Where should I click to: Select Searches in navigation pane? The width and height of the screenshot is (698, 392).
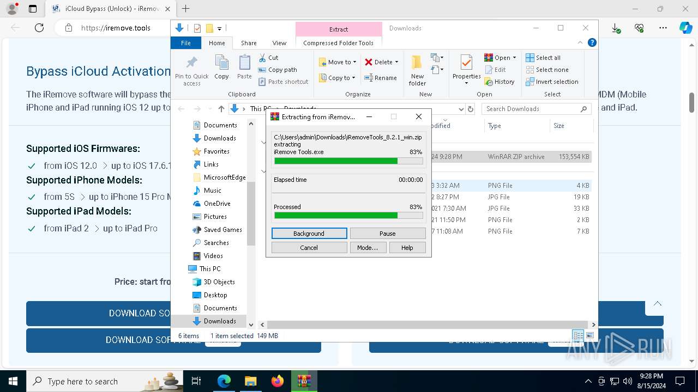pos(216,243)
